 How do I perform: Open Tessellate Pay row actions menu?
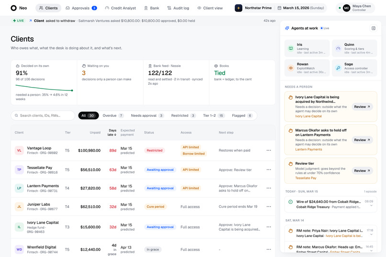click(x=269, y=170)
